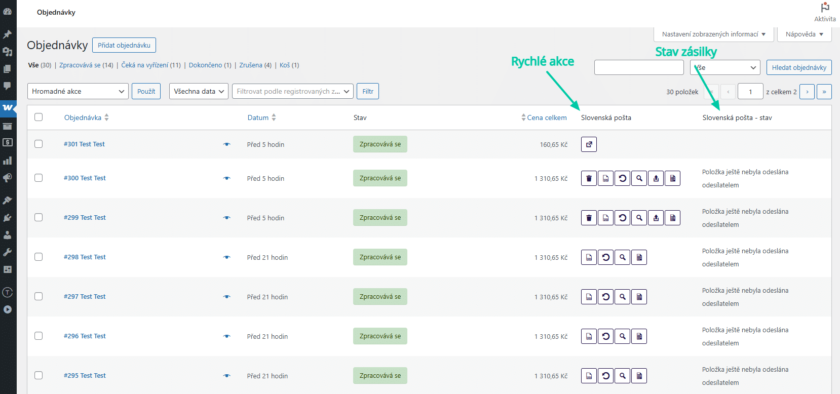840x394 pixels.
Task: Expand Nastavení zobrazených informací panel
Action: (714, 34)
